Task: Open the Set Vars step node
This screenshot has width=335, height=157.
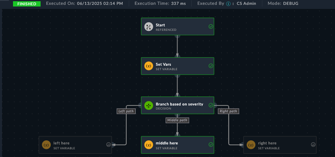Action: [x=177, y=66]
